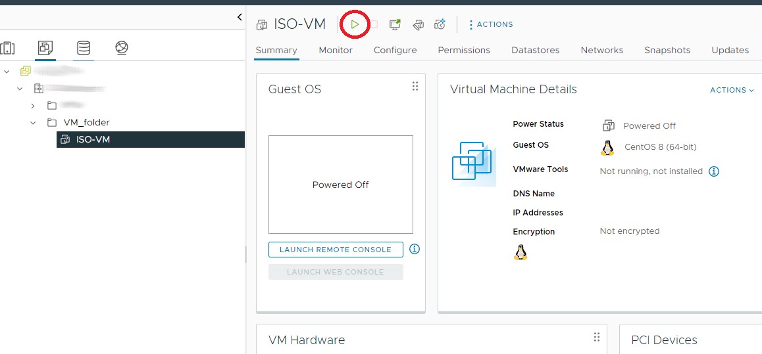Power on the ISO-VM virtual machine
Viewport: 762px width, 354px height.
point(355,24)
